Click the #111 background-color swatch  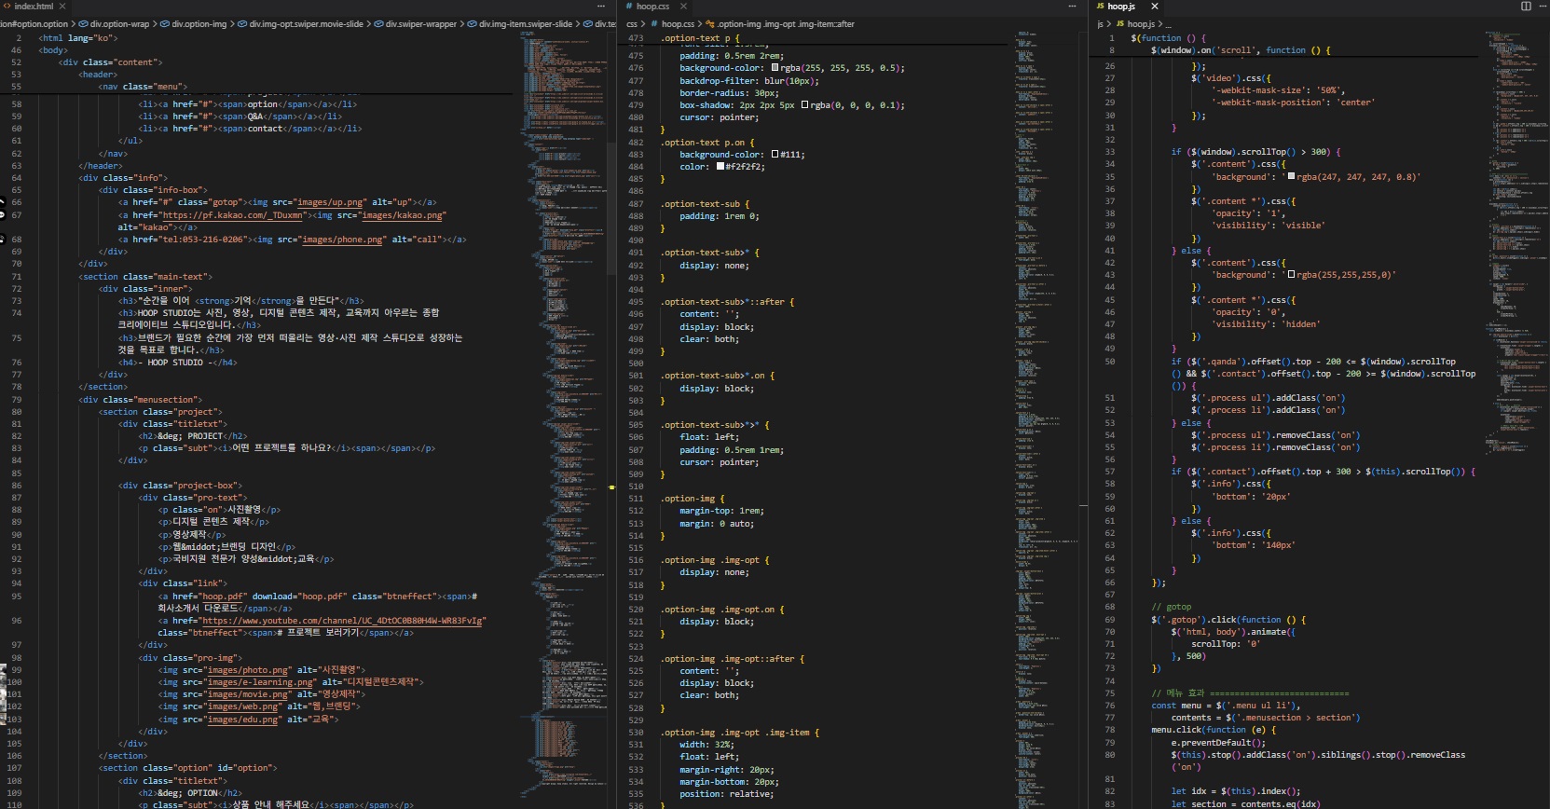click(x=775, y=155)
